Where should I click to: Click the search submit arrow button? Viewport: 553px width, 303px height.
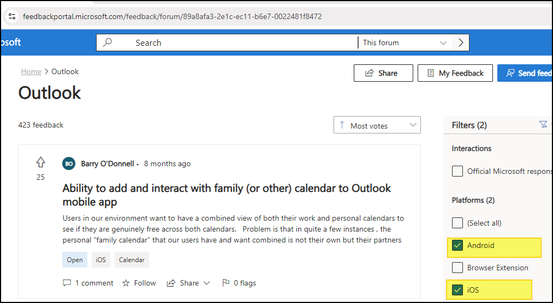click(461, 43)
